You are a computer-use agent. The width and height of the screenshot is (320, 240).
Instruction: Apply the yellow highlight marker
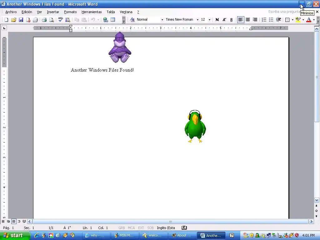pos(298,20)
